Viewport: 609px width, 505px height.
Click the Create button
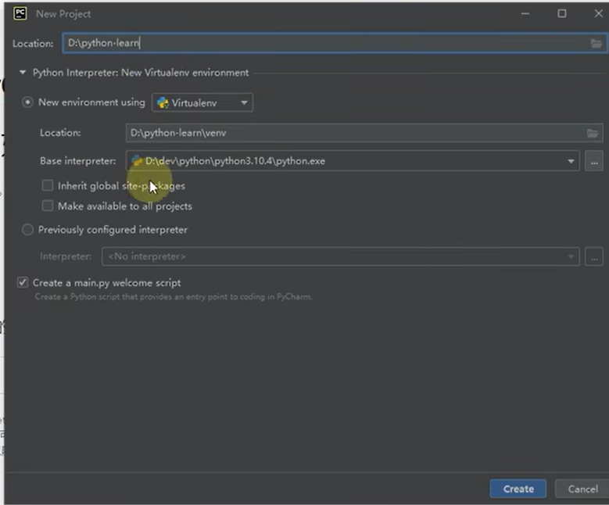tap(518, 489)
